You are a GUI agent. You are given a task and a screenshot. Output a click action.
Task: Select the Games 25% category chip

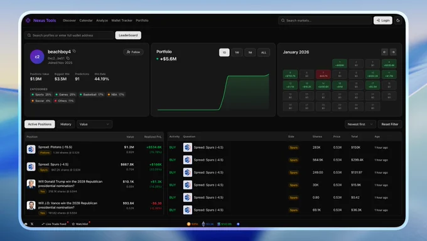[65, 94]
